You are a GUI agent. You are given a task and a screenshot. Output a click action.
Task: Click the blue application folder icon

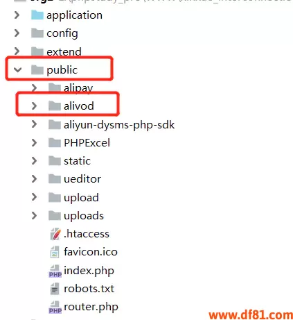tap(37, 15)
